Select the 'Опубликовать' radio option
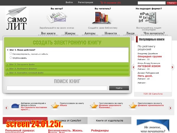177x133 pixels. click(11, 58)
